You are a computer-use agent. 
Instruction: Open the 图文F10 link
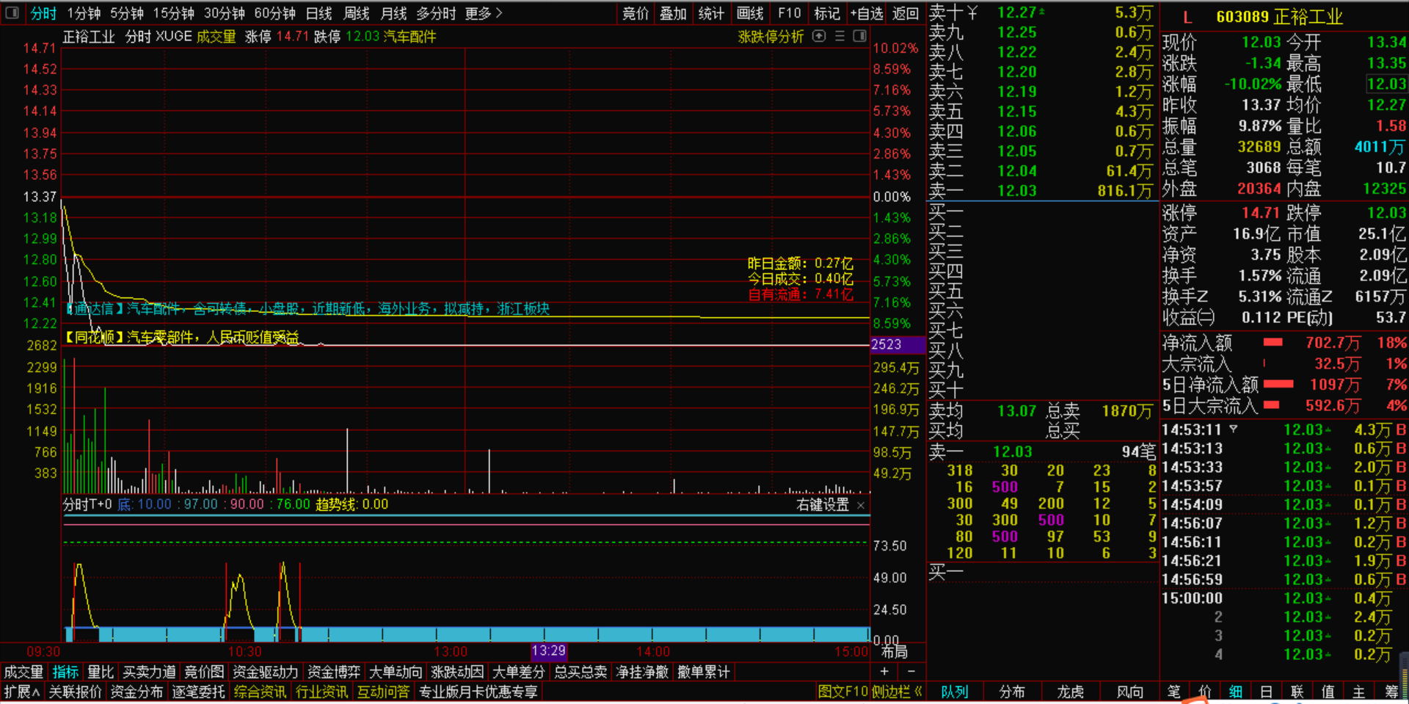tap(842, 692)
